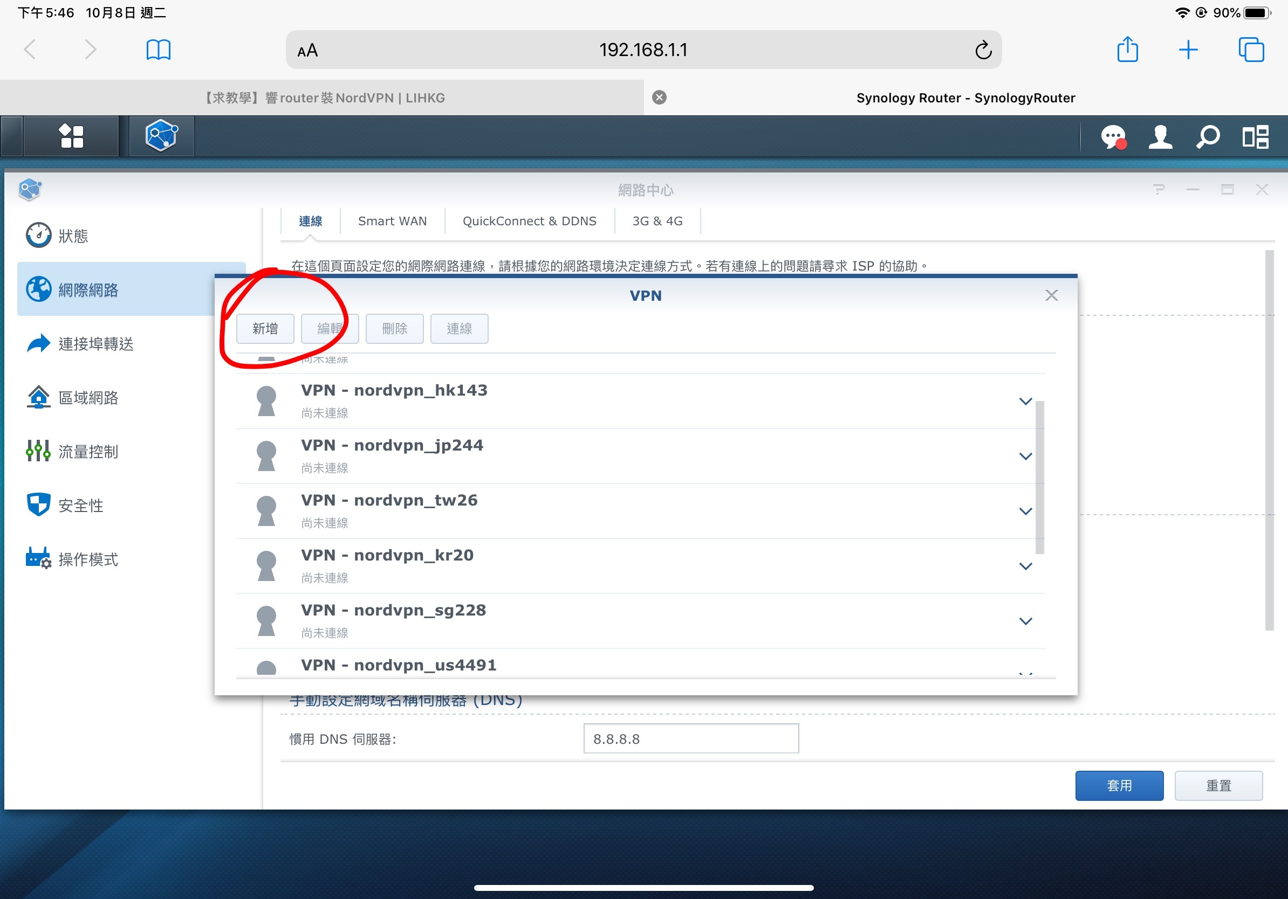Viewport: 1288px width, 899px height.
Task: Open a new Safari tab with plus icon
Action: pos(1188,50)
